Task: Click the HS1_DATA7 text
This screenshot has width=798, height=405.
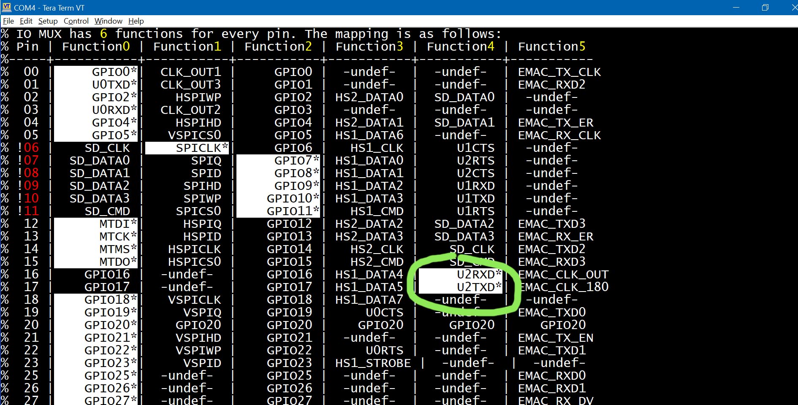Action: [x=369, y=300]
